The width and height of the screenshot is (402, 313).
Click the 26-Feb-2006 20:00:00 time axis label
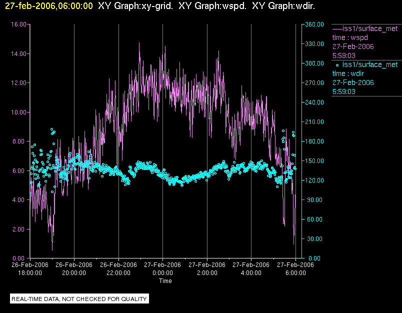coord(74,268)
